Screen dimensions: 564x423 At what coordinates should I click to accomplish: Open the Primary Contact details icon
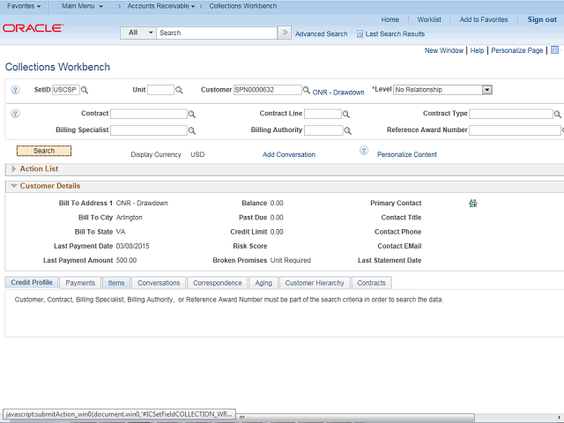[473, 204]
